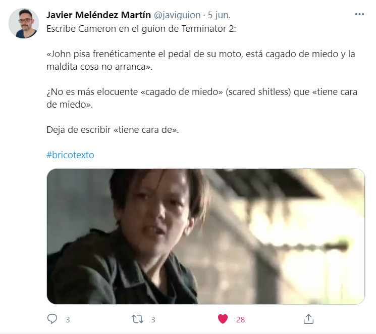Image resolution: width=376 pixels, height=334 pixels.
Task: Click the retweet arrows icon
Action: tap(137, 319)
